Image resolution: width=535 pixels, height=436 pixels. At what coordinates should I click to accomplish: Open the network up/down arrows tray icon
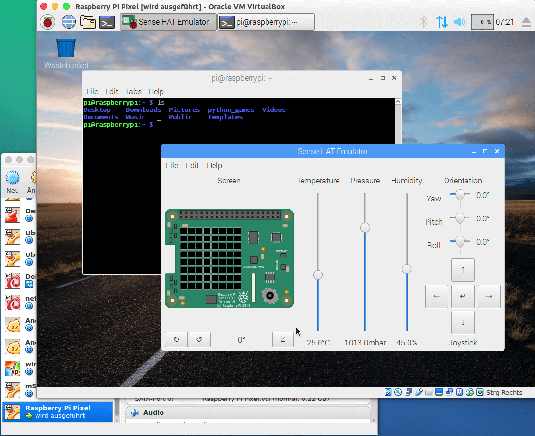(x=442, y=22)
